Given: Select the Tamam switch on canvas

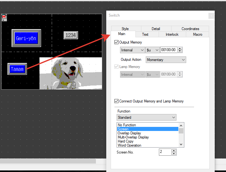Looking at the screenshot, I should pos(17,69).
